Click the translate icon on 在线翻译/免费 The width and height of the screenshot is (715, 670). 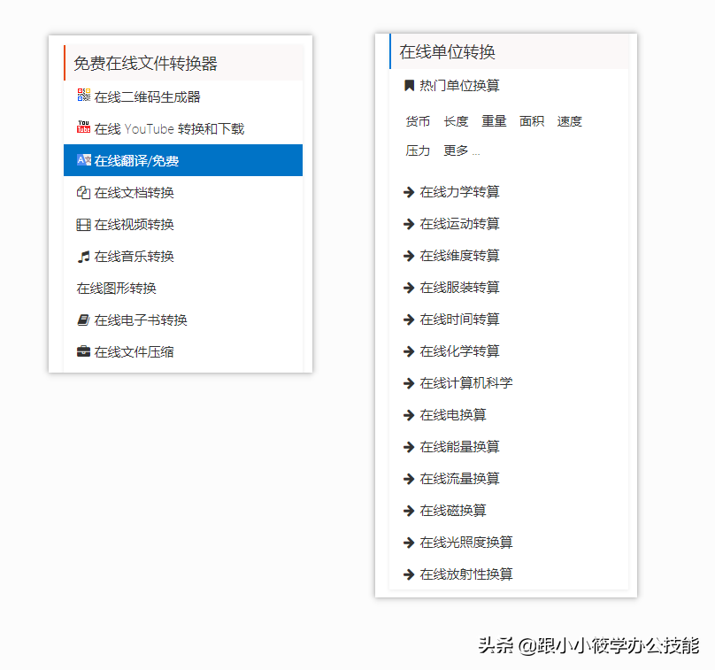pos(85,160)
